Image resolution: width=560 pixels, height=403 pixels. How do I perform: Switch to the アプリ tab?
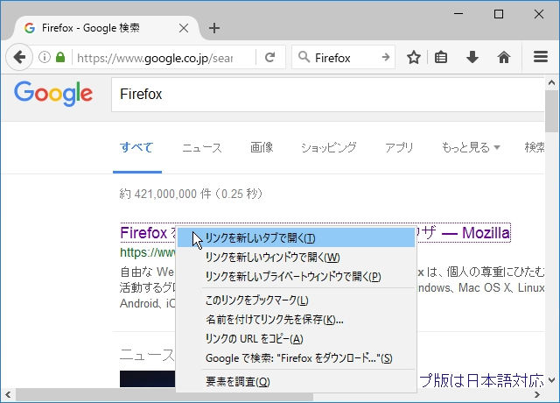coord(399,147)
